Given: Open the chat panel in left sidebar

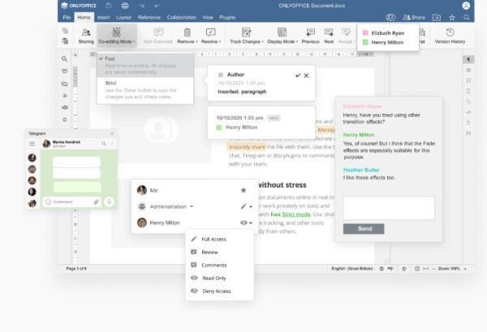Looking at the screenshot, I should [x=64, y=83].
